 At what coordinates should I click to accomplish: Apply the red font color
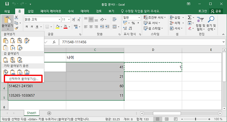point(66,26)
